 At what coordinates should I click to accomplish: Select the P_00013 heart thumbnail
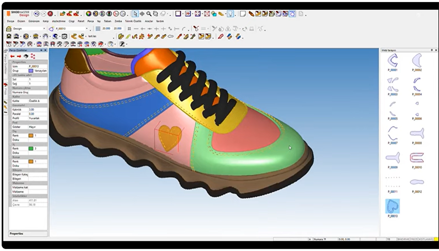pos(394,207)
